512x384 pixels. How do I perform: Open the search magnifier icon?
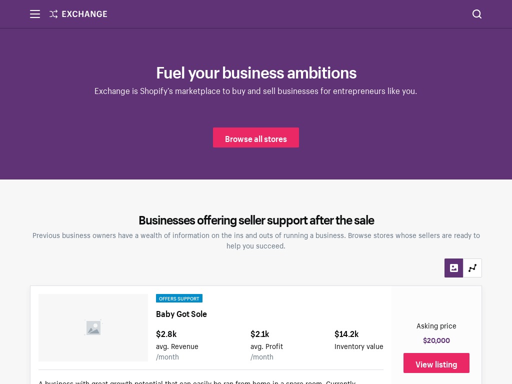point(476,14)
